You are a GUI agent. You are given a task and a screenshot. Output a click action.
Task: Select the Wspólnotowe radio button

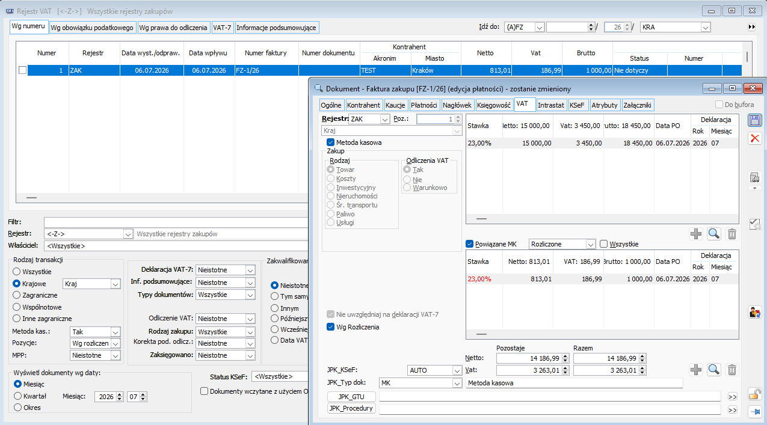coord(17,307)
